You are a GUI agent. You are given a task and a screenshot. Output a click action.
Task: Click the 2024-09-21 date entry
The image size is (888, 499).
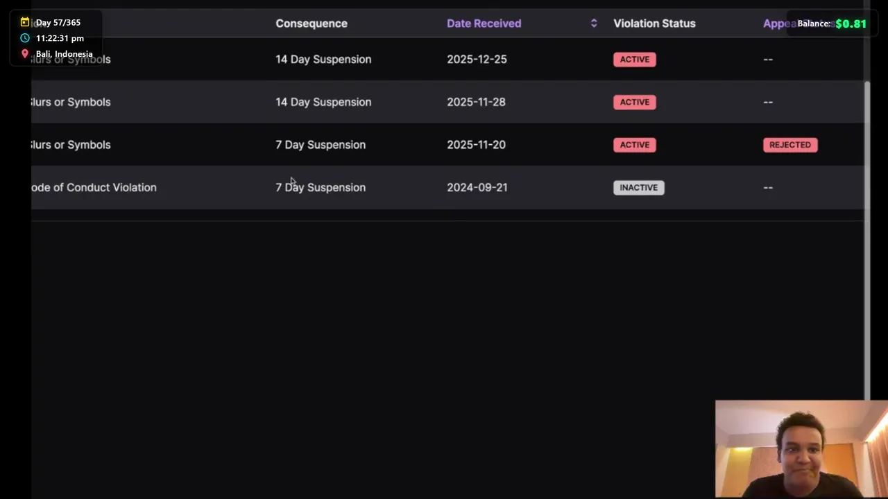tap(477, 188)
